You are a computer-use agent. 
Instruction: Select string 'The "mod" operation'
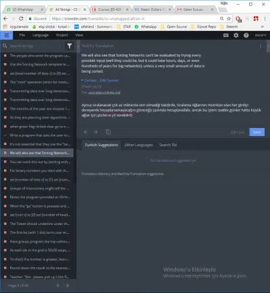tap(38, 82)
